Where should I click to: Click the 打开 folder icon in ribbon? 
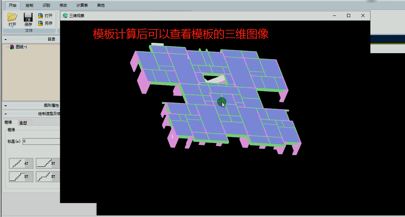[x=12, y=17]
